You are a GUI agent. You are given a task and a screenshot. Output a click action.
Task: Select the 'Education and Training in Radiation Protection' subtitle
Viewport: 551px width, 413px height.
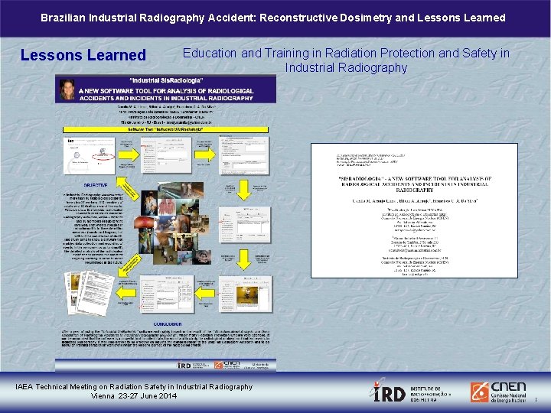(346, 60)
